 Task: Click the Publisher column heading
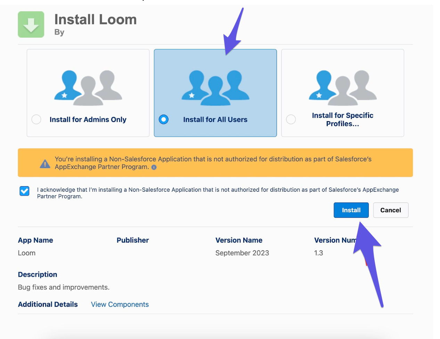[133, 240]
